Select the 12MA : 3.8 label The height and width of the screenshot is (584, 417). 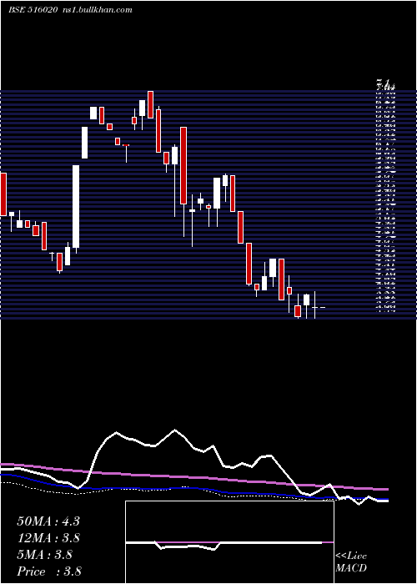click(48, 538)
